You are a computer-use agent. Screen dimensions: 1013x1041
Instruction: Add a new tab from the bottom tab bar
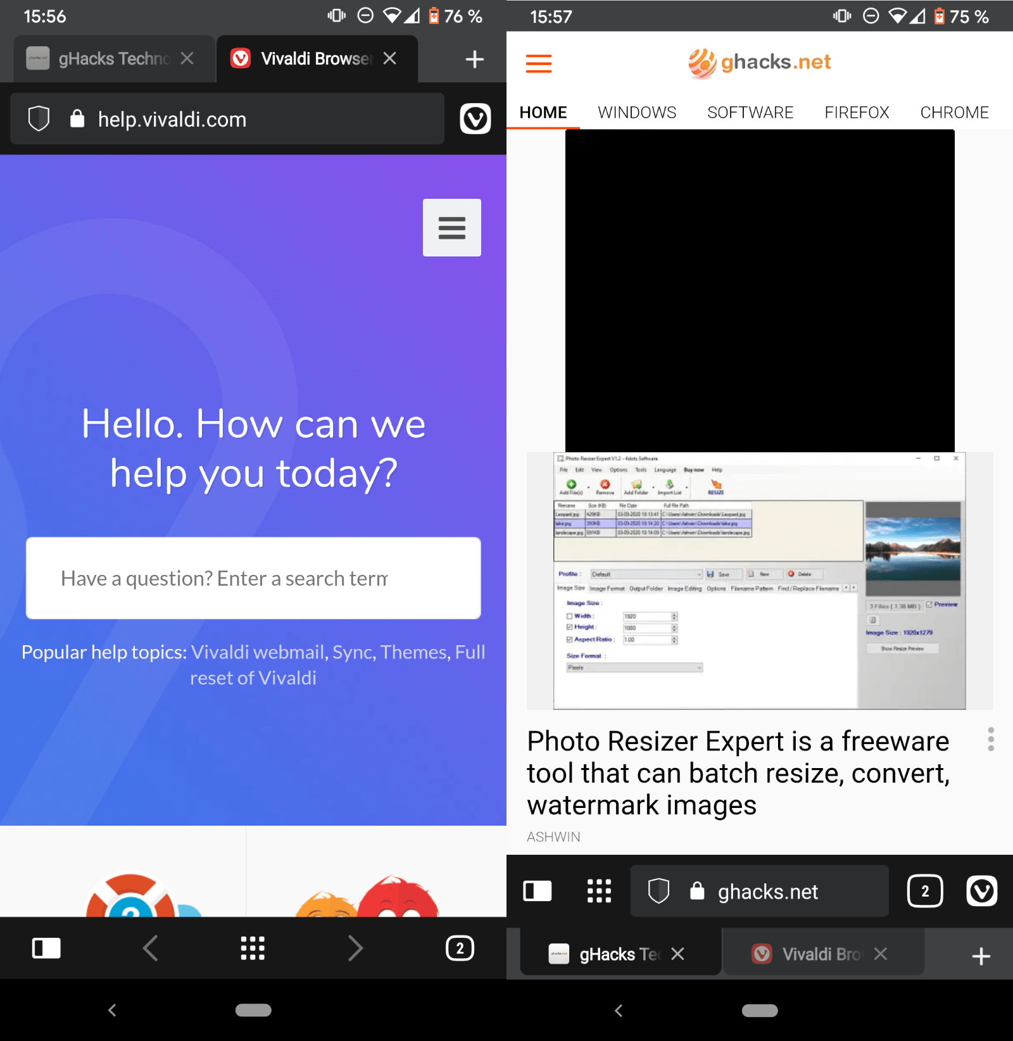981,956
